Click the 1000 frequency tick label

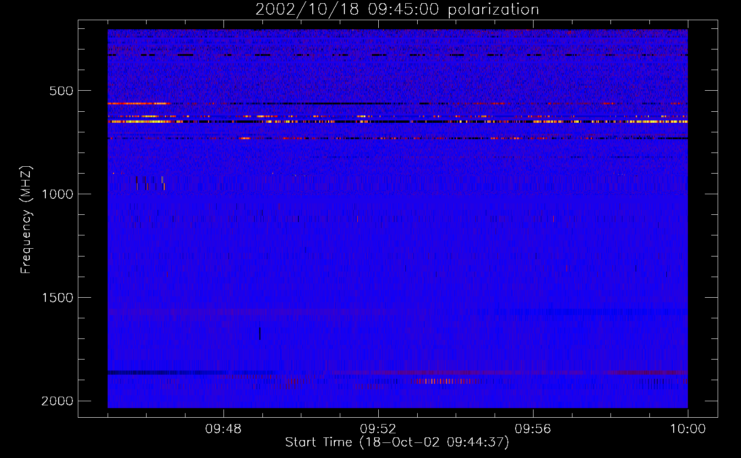57,194
